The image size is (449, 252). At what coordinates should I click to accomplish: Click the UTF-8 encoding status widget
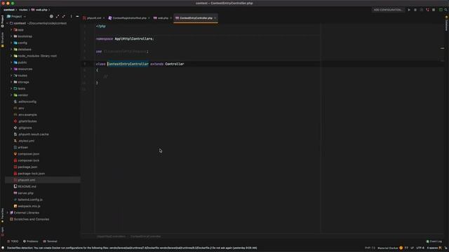pos(420,248)
